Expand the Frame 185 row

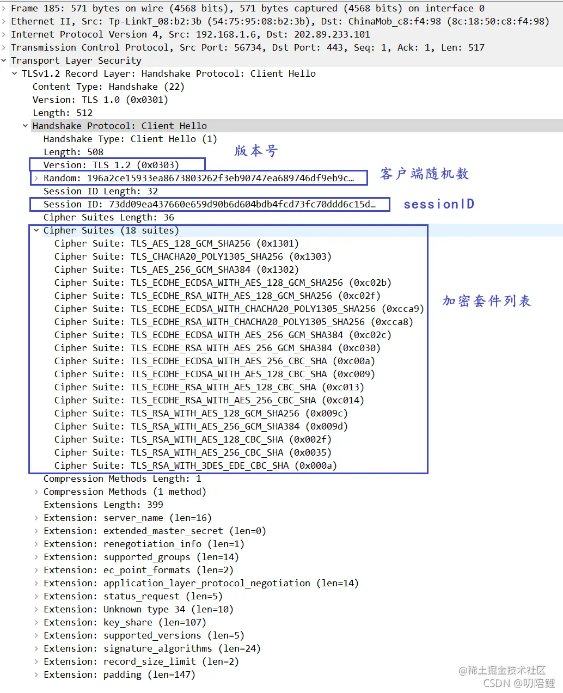[x=4, y=8]
